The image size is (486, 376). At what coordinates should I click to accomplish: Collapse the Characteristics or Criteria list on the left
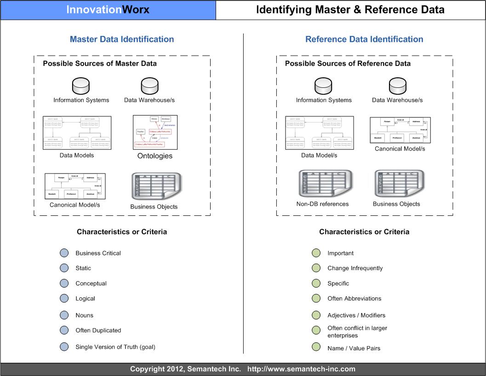(x=121, y=231)
